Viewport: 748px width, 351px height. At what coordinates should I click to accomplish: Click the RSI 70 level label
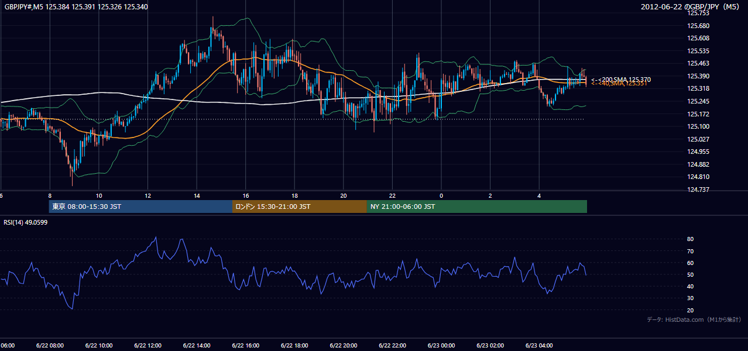[690, 251]
